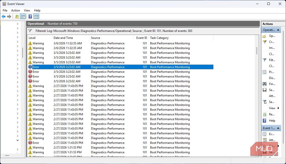Screen dimensions: 286x164
Task: Go forward using the right arrow toolbar icon
Action: pos(9,17)
